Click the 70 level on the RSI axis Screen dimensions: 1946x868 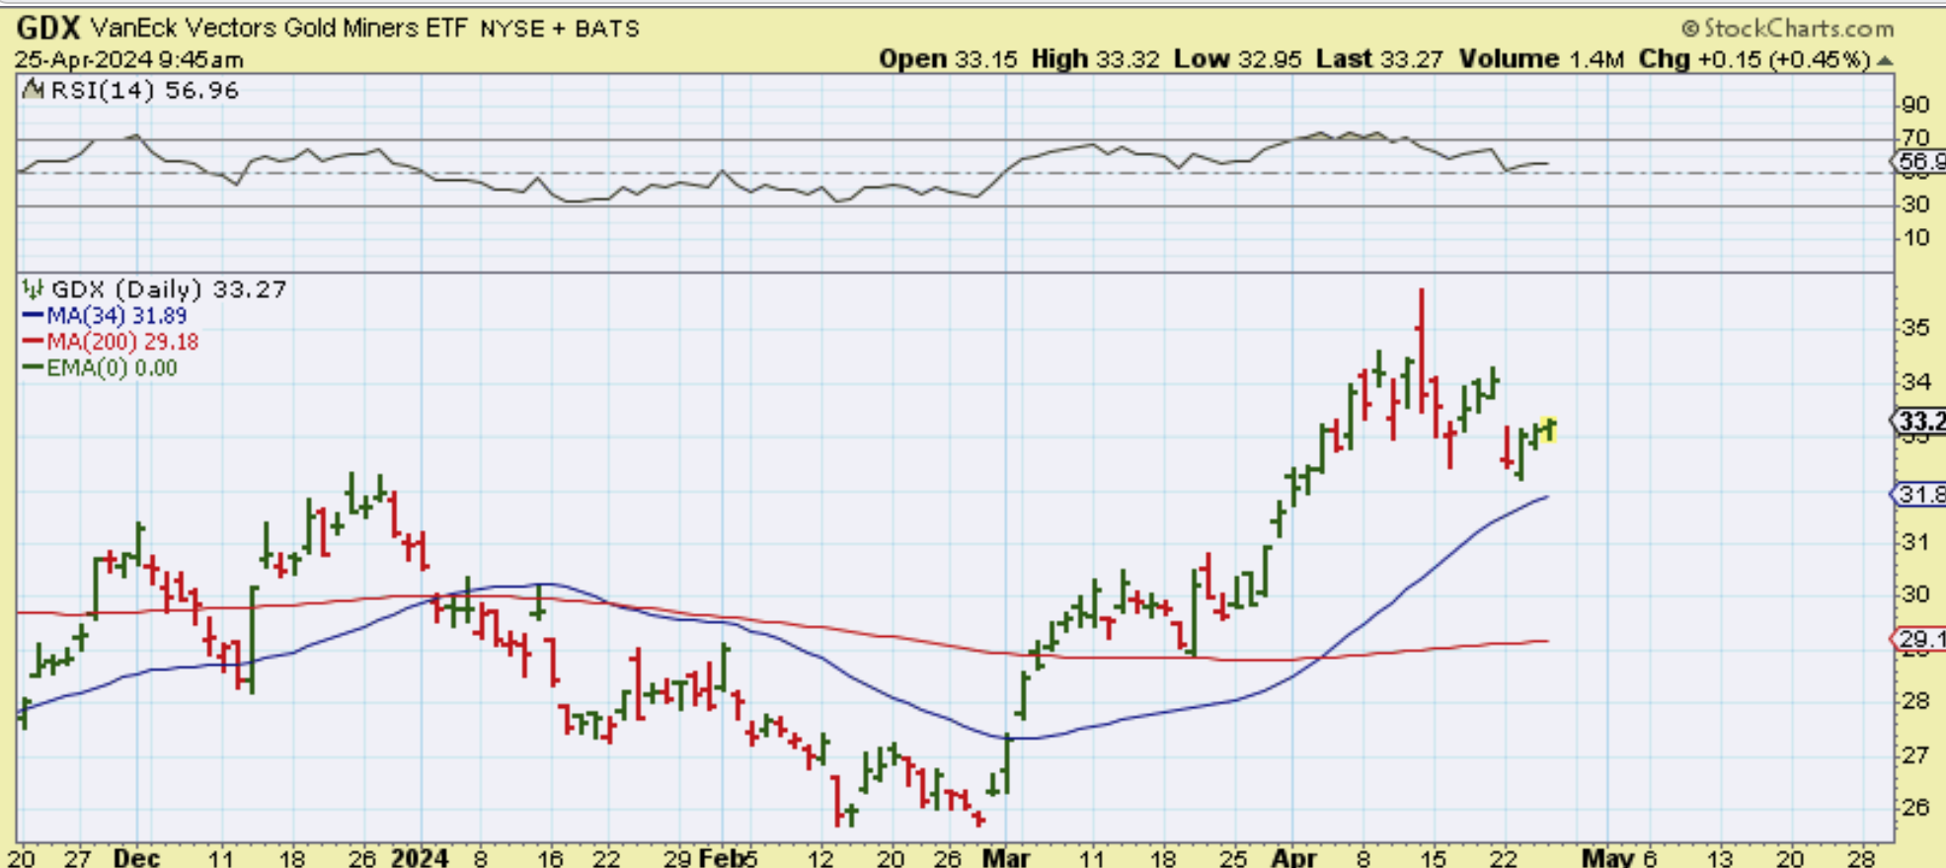click(x=1914, y=138)
